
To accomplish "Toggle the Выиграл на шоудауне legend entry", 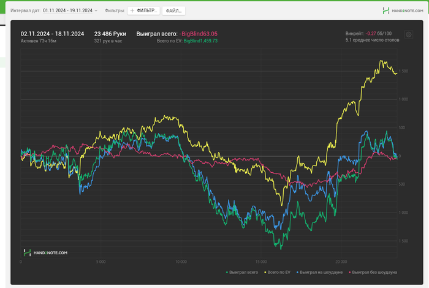I will tap(319, 273).
